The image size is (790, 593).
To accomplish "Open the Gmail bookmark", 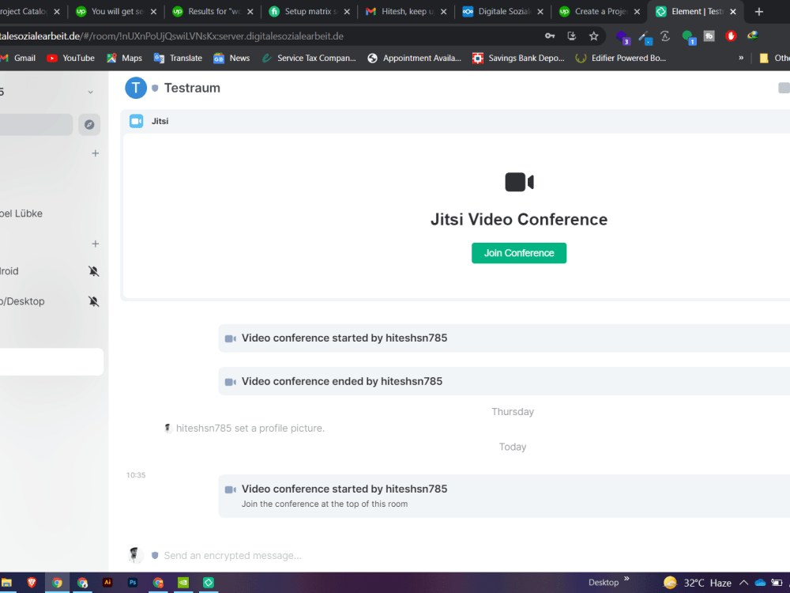I will pos(18,58).
